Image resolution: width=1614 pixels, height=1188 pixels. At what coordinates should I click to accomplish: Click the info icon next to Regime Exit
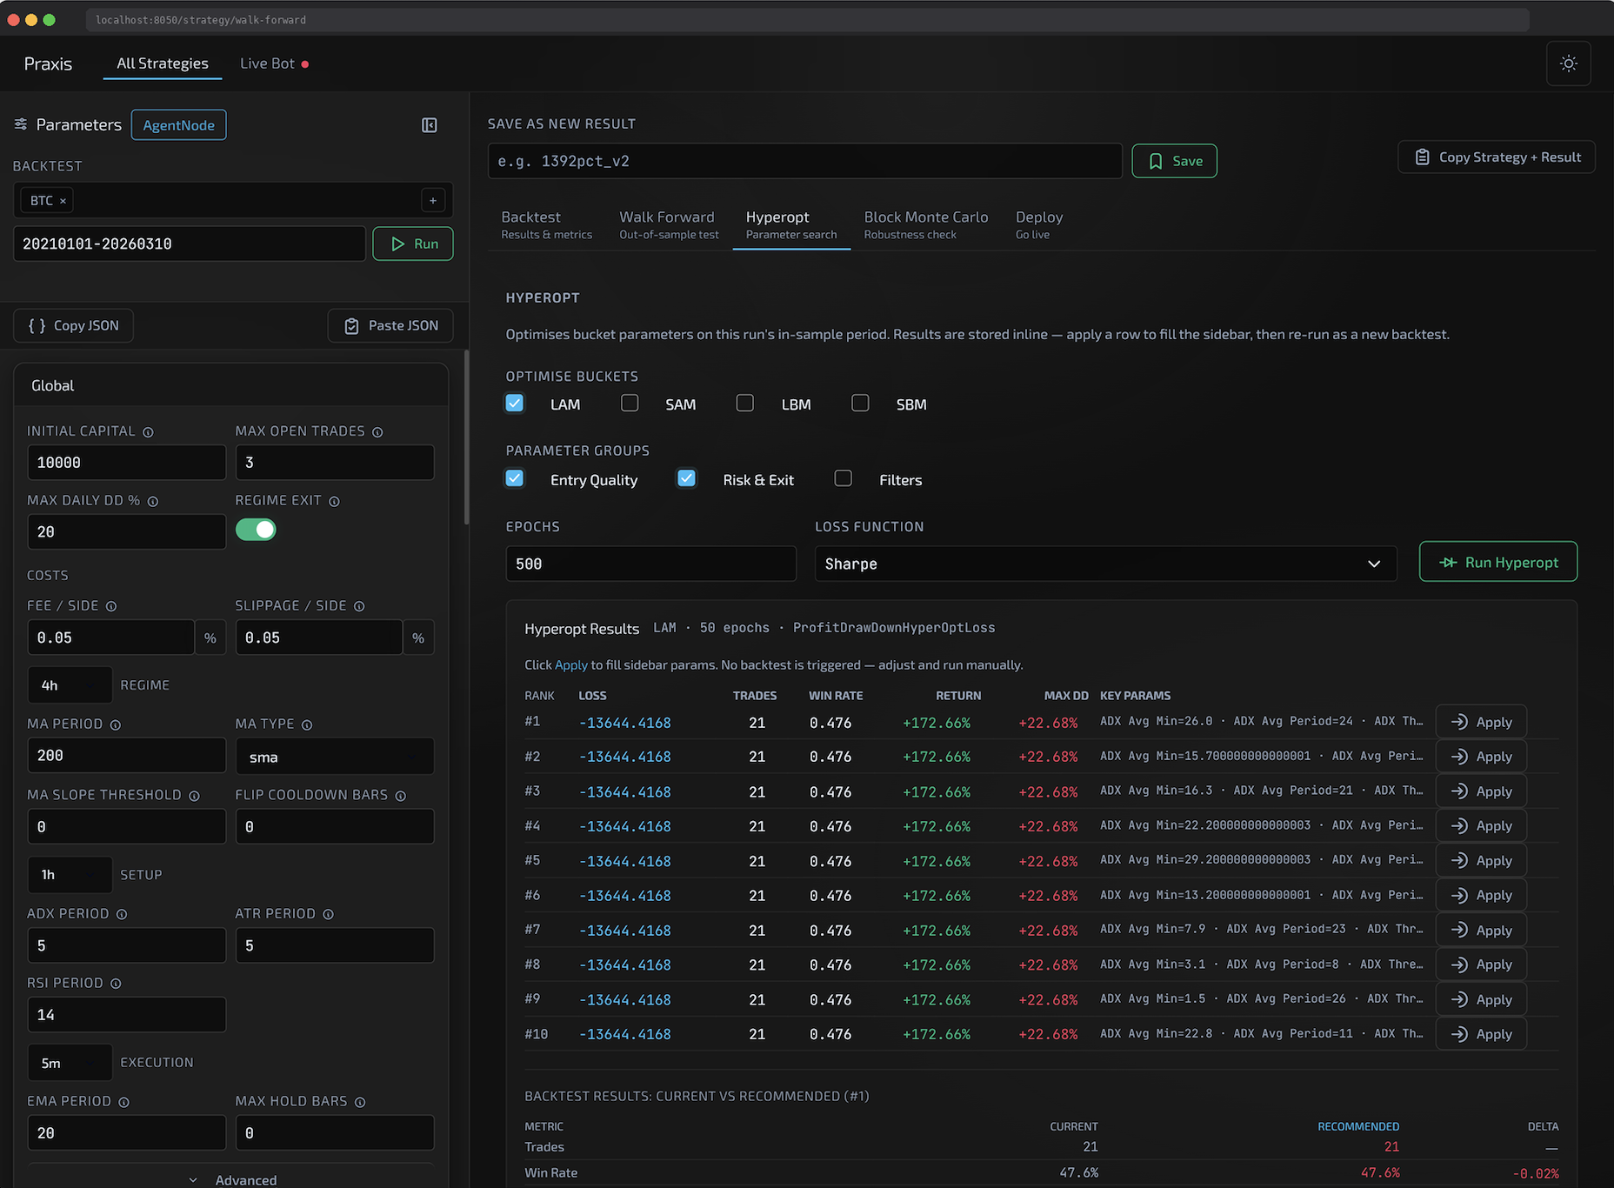click(334, 502)
